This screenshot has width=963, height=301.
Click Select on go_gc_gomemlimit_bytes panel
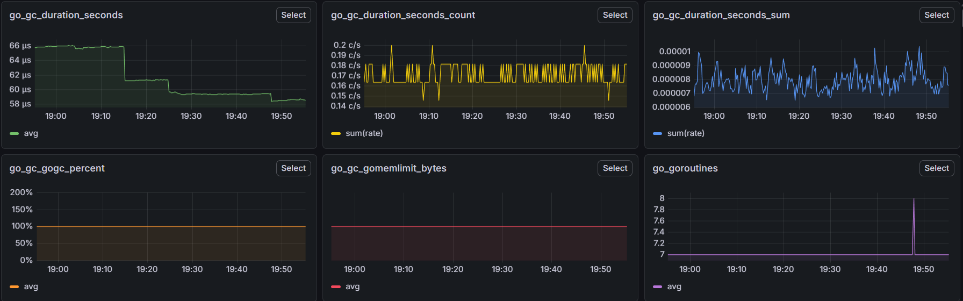click(x=615, y=168)
